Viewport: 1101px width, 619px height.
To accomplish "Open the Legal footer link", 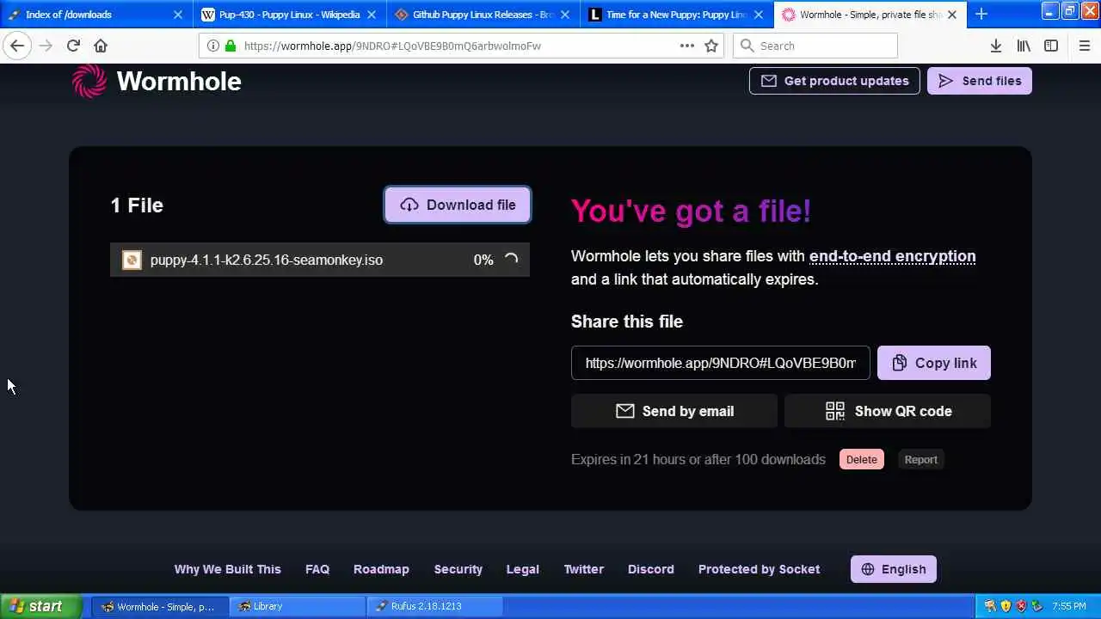I will click(x=523, y=569).
